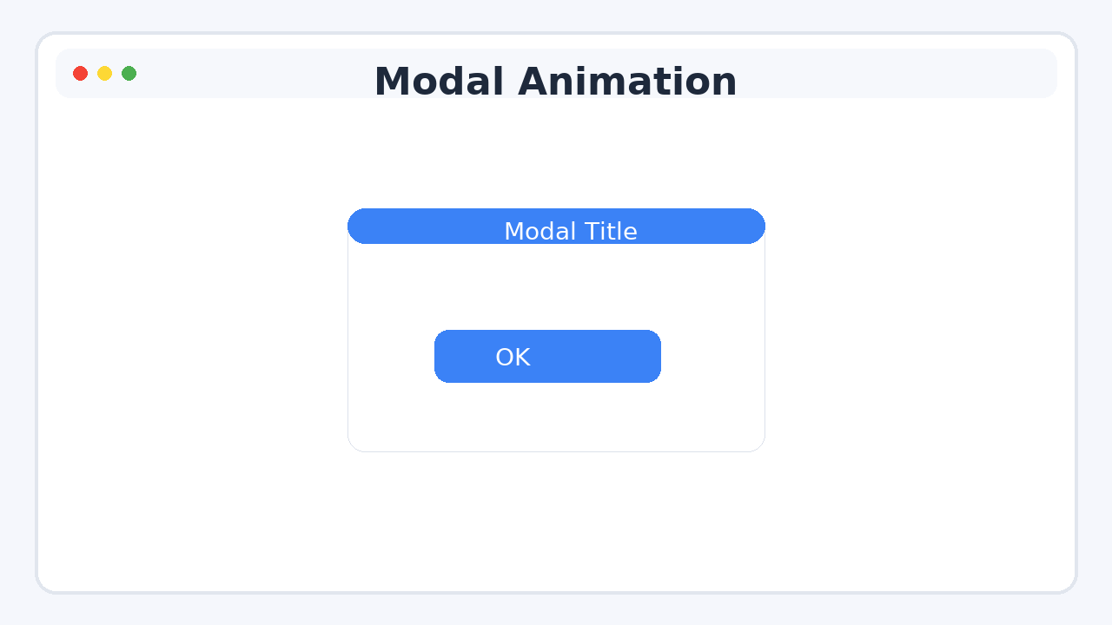Select the red close circle on the left
Image resolution: width=1112 pixels, height=625 pixels.
pos(80,74)
